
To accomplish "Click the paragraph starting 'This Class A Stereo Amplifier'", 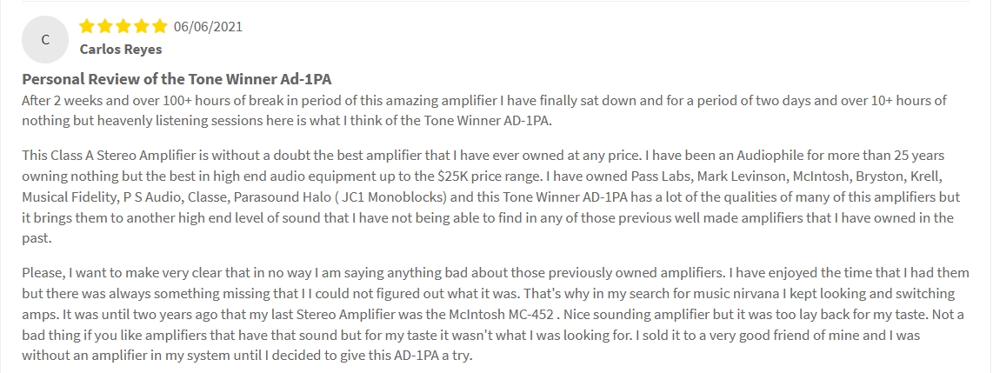I will pos(490,197).
